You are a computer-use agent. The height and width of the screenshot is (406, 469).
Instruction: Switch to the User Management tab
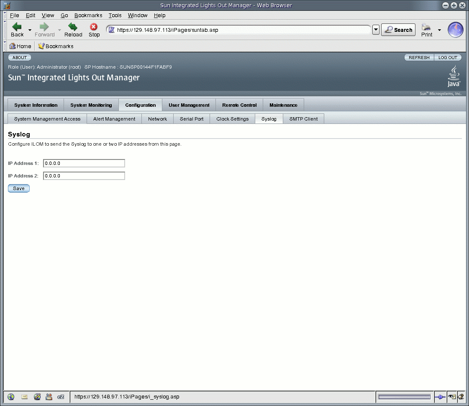pyautogui.click(x=189, y=105)
